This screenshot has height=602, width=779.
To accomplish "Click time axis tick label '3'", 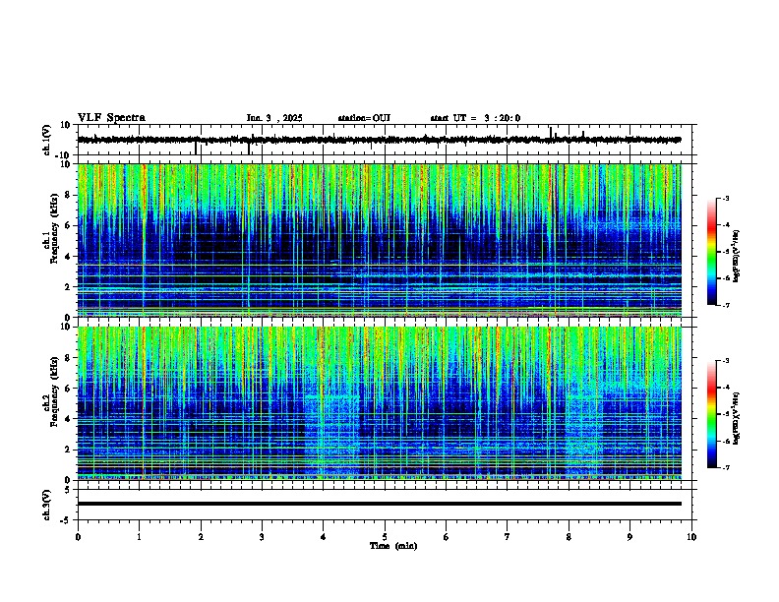I will click(262, 537).
